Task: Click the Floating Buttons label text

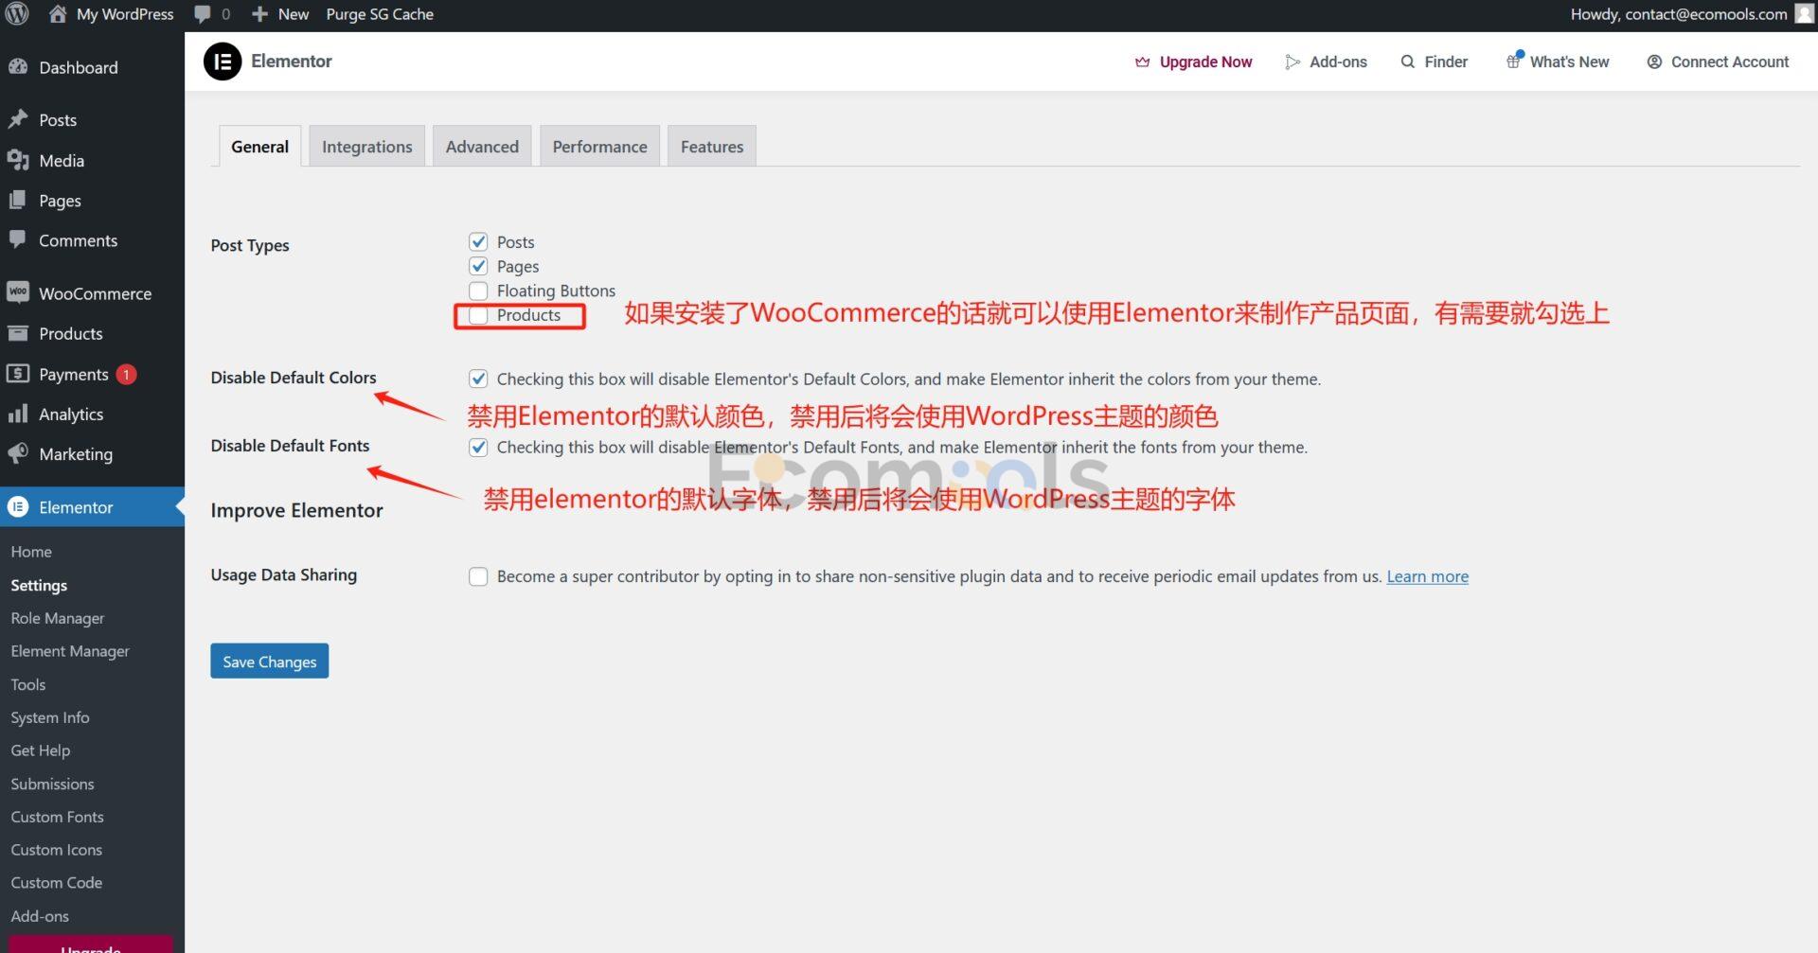Action: click(x=556, y=291)
